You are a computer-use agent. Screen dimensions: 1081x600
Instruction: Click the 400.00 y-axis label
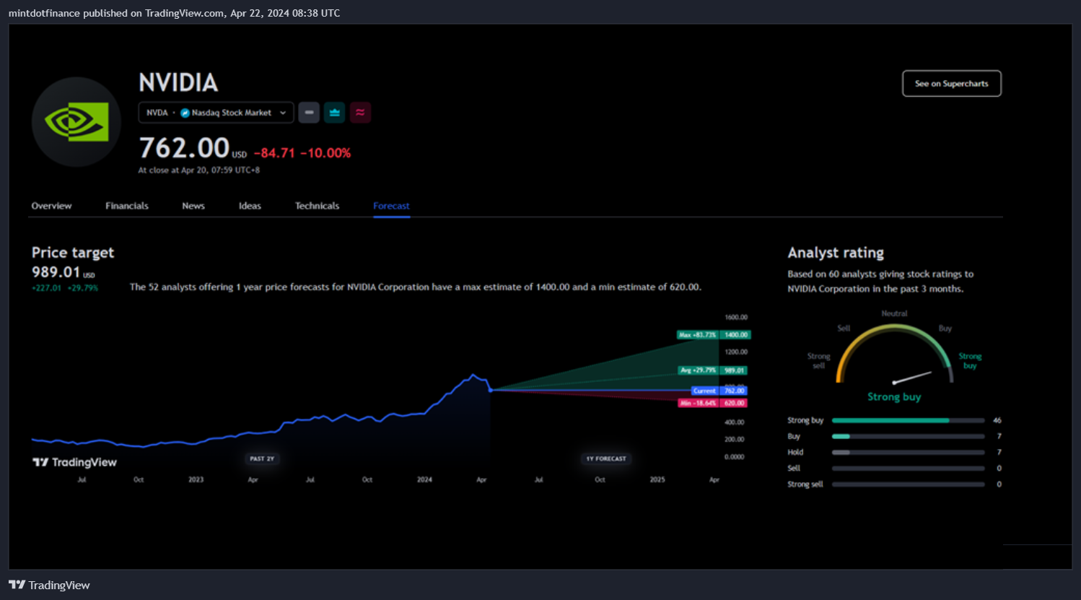(x=735, y=422)
